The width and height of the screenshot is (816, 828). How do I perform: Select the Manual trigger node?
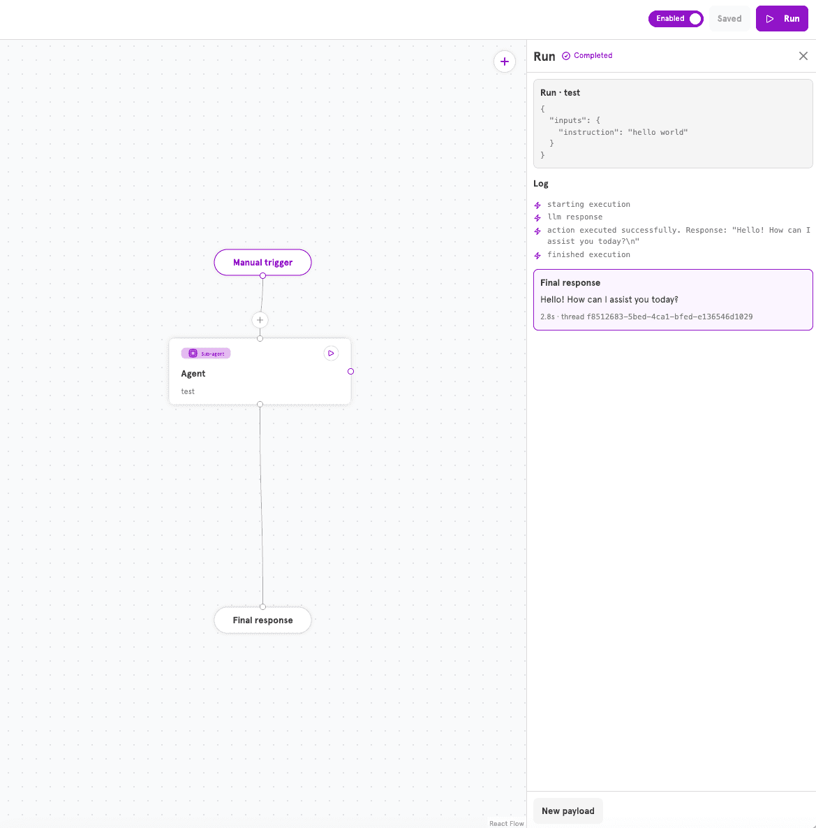tap(262, 263)
